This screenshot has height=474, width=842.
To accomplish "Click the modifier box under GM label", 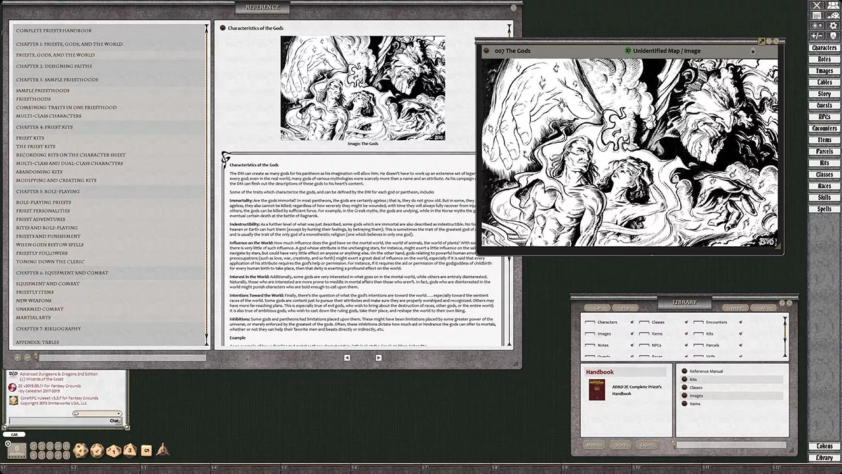I will click(x=17, y=451).
